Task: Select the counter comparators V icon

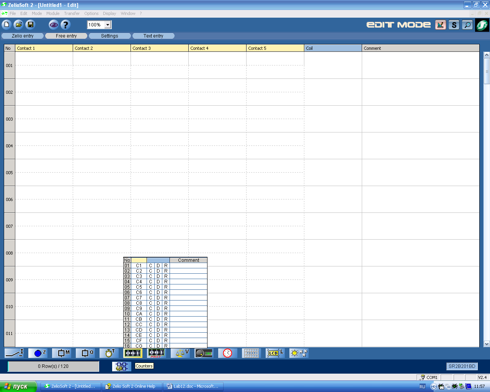Action: (x=180, y=353)
